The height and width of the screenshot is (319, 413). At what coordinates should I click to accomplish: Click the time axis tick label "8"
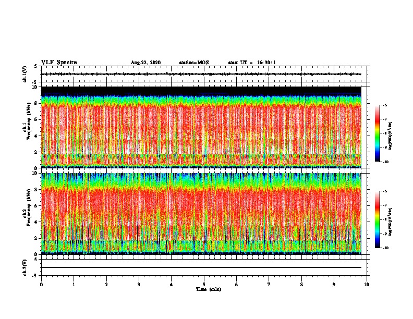301,285
